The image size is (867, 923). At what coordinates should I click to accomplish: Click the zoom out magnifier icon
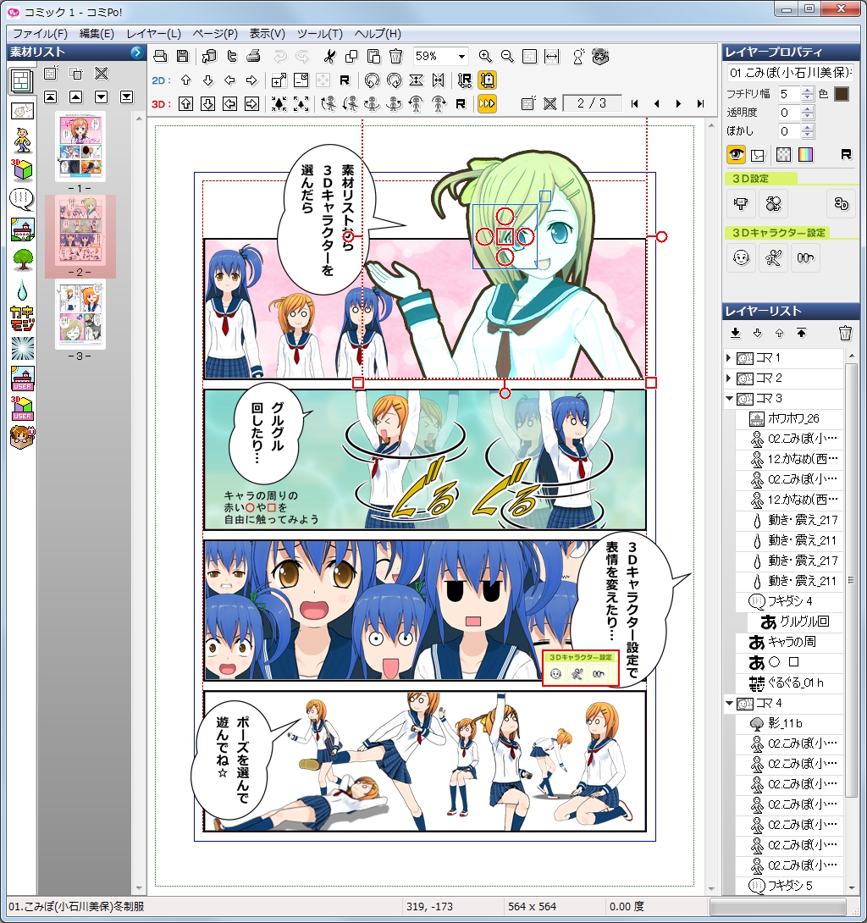tap(507, 57)
